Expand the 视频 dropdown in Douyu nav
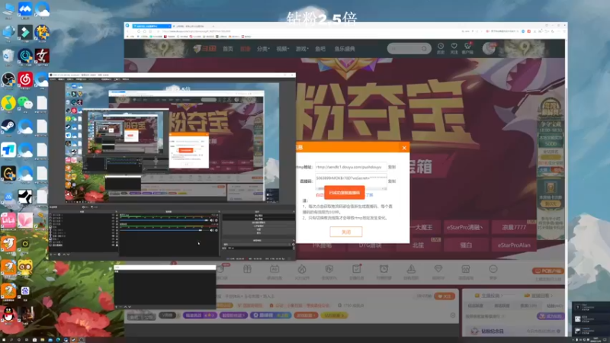 click(283, 49)
